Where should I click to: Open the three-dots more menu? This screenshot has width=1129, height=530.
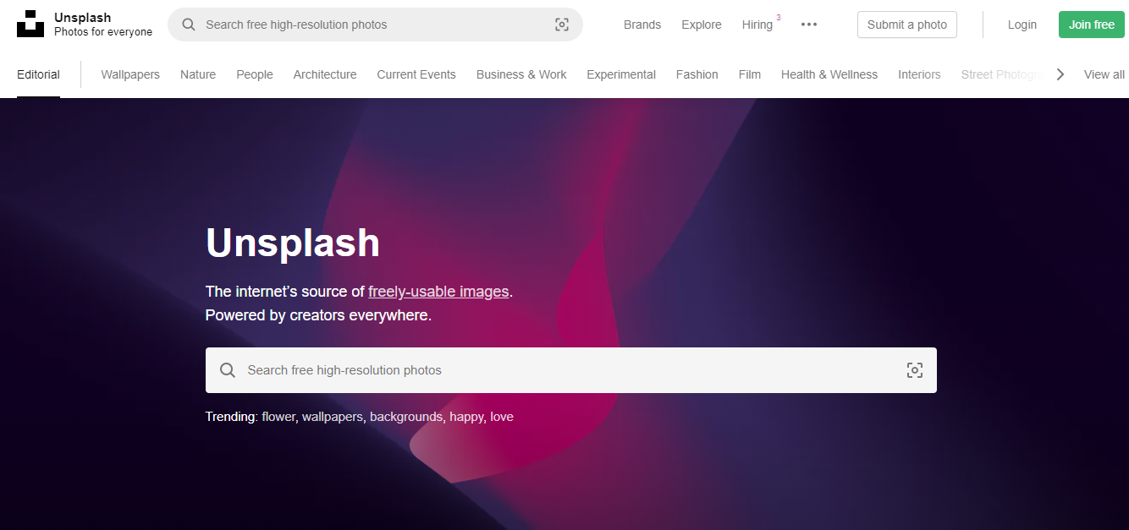[809, 25]
